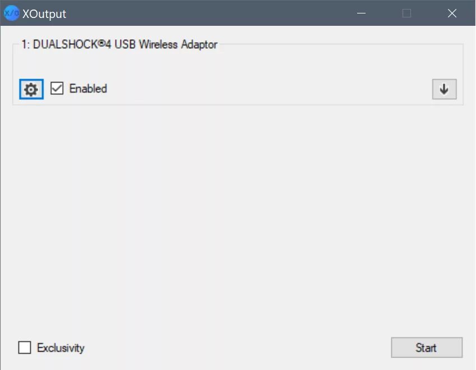
Task: Close the XOutput window
Action: coord(452,13)
